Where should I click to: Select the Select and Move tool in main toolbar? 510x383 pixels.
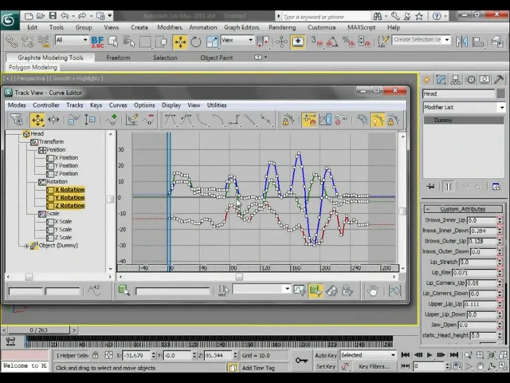(180, 42)
